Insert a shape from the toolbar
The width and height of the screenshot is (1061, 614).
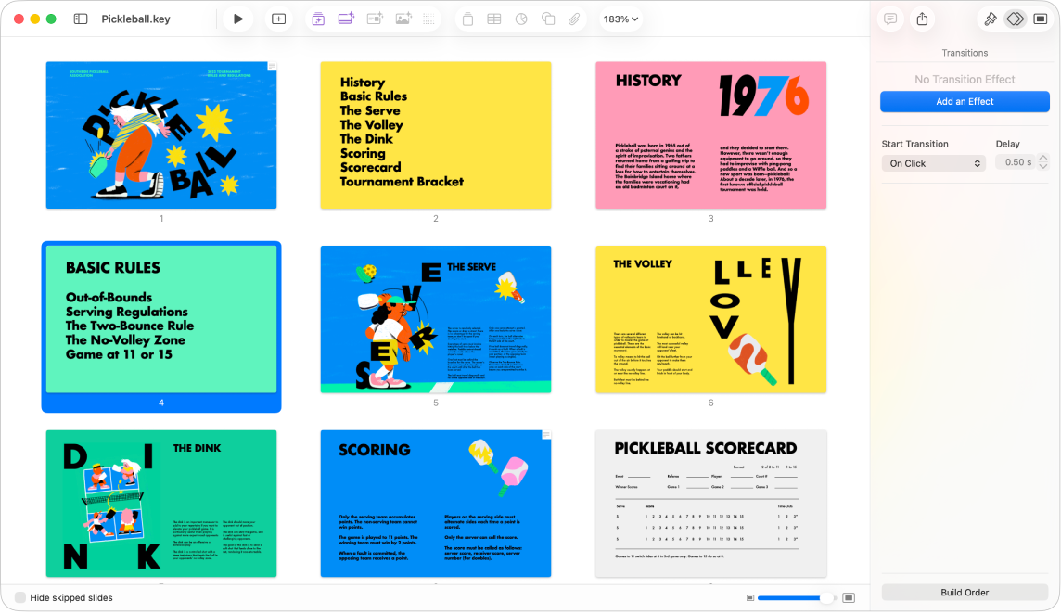[x=547, y=19]
